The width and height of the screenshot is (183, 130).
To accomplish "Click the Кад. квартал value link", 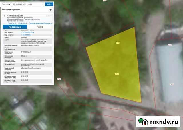I will [x=25, y=35].
